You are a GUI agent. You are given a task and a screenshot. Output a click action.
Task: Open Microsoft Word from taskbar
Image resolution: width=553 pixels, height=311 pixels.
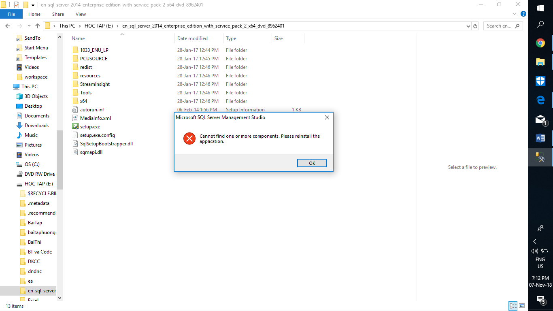(x=540, y=138)
